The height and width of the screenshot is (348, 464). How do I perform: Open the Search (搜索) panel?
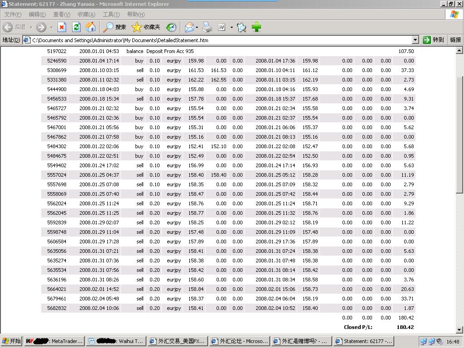click(x=115, y=27)
